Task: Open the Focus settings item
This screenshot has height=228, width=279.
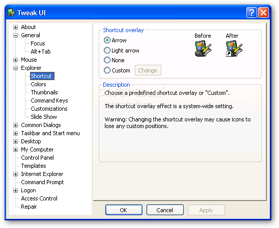Action: pyautogui.click(x=38, y=43)
